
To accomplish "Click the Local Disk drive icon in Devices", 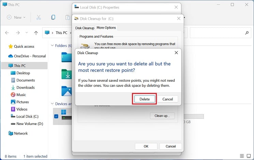I will click(x=66, y=114).
